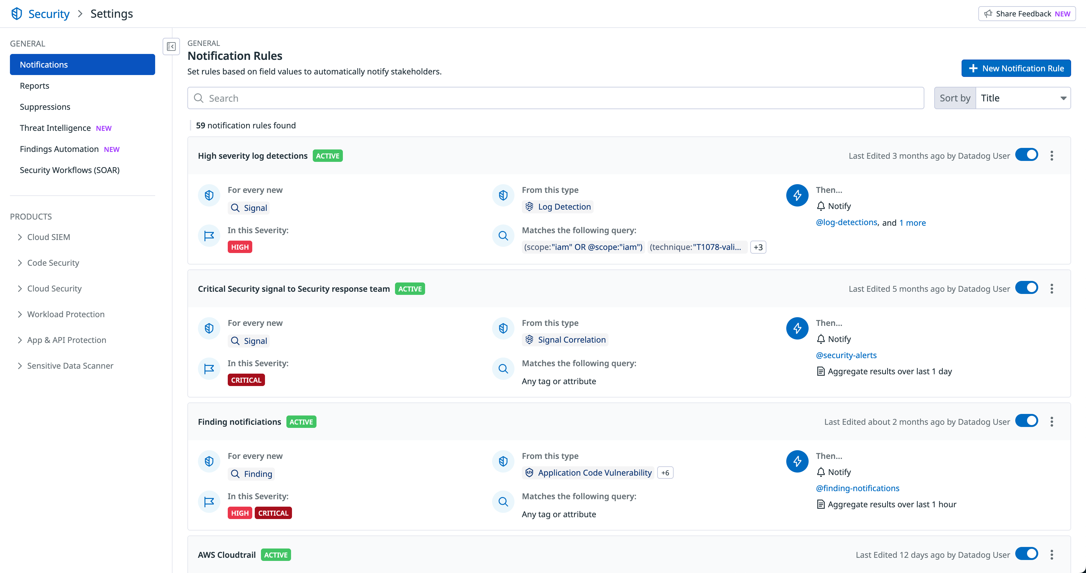The image size is (1086, 573).
Task: Click the CRITICAL badge in Critical Security rule
Action: [246, 380]
